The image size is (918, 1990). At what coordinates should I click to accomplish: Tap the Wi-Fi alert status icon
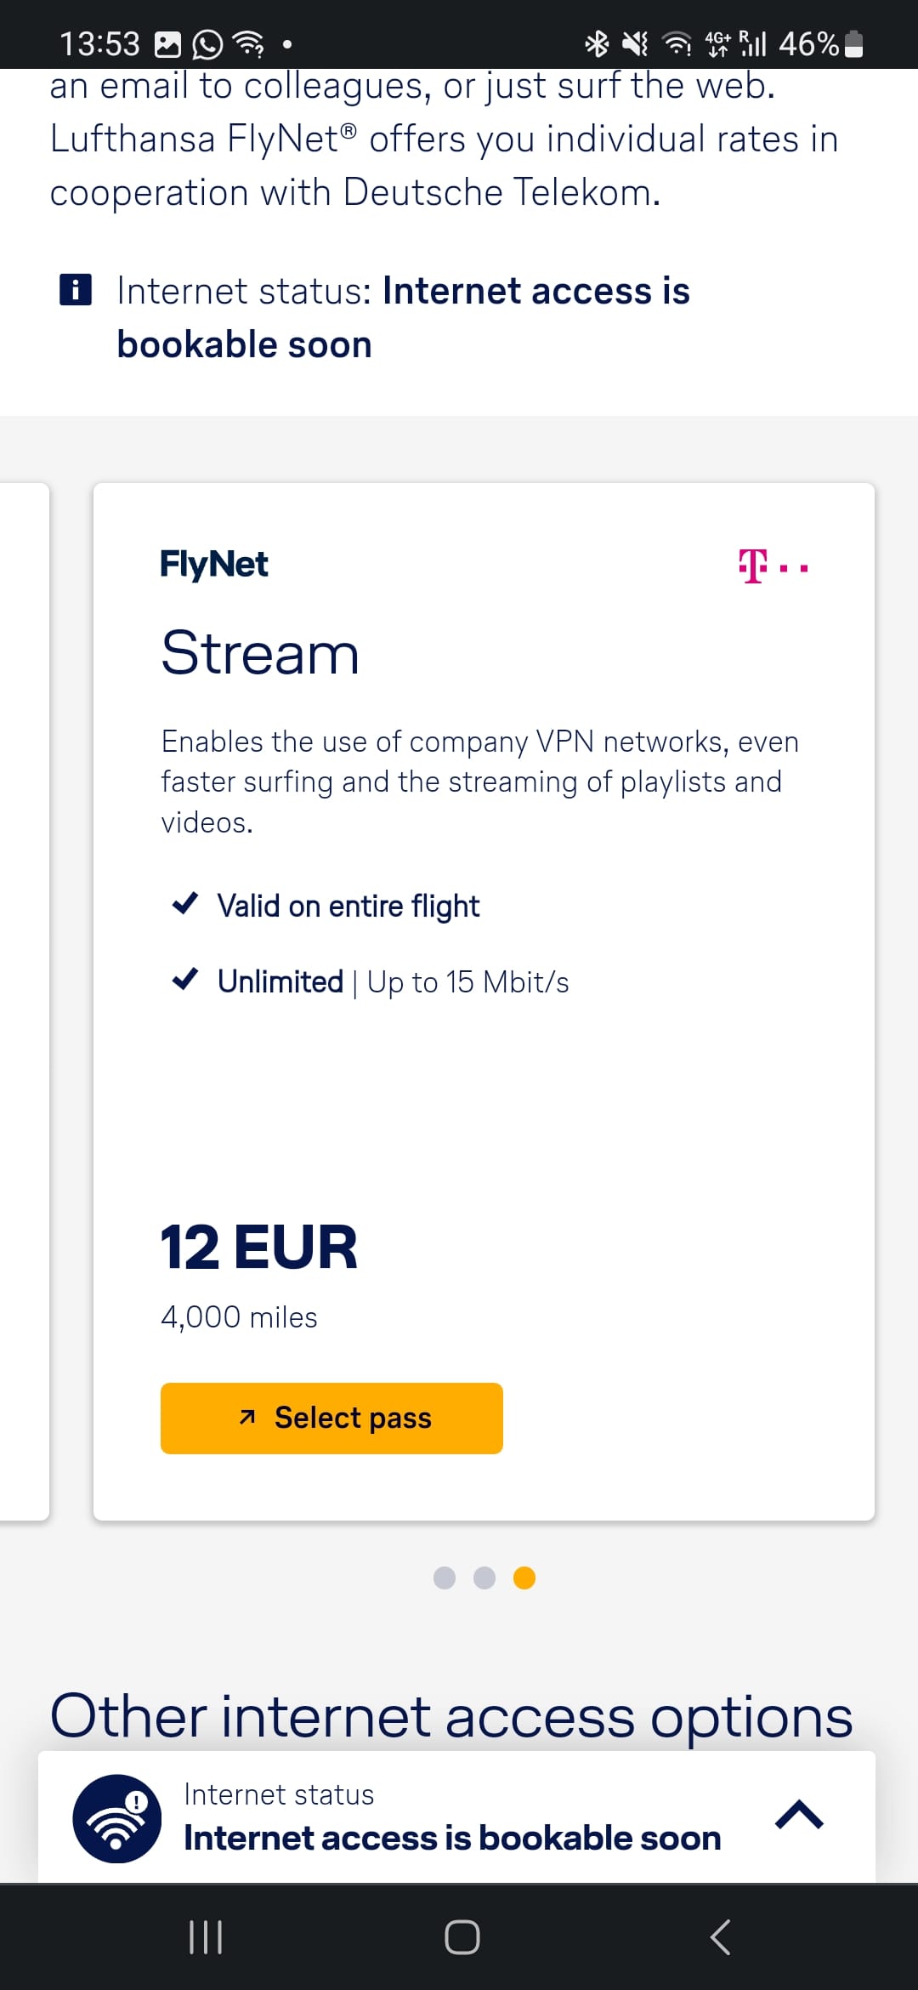pos(117,1818)
